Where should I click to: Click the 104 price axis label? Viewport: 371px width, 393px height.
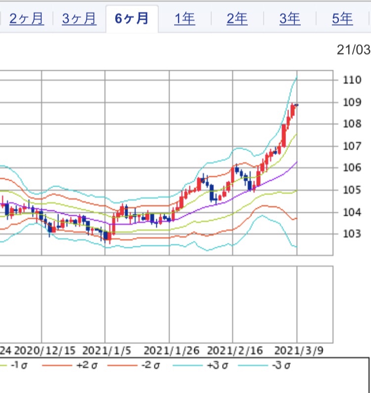pyautogui.click(x=352, y=212)
